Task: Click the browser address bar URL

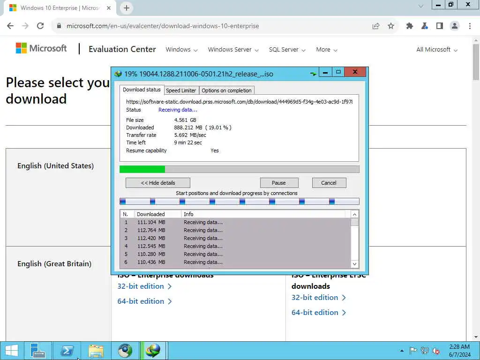Action: 163,26
